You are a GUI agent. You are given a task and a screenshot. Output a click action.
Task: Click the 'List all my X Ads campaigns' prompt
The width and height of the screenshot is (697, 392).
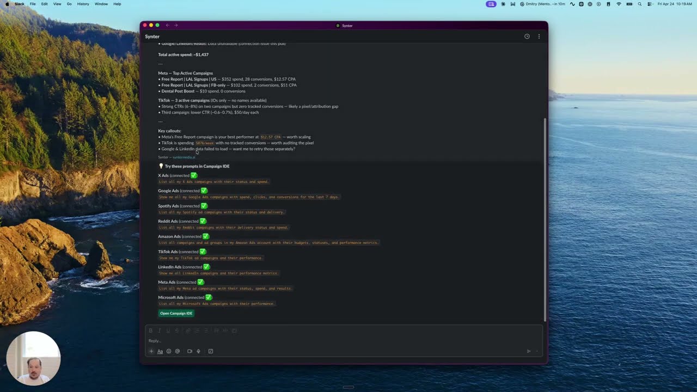pyautogui.click(x=214, y=182)
